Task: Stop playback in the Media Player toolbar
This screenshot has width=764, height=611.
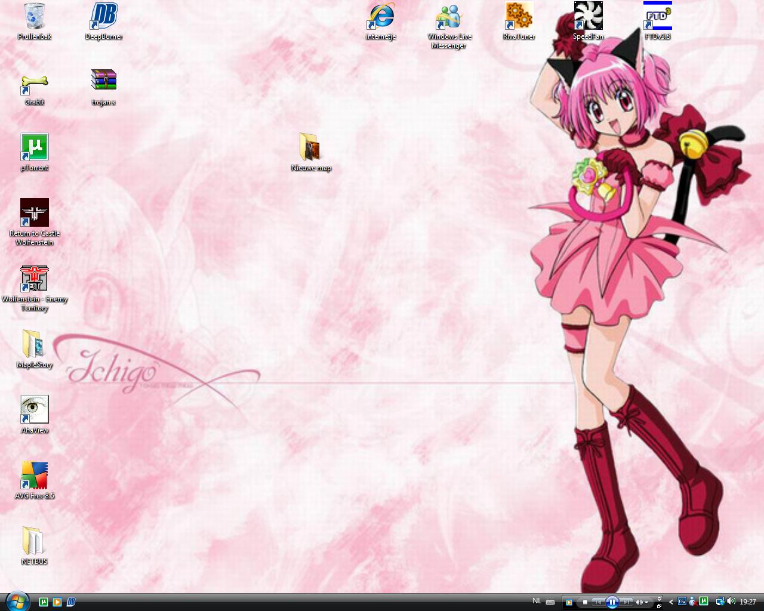Action: tap(585, 602)
